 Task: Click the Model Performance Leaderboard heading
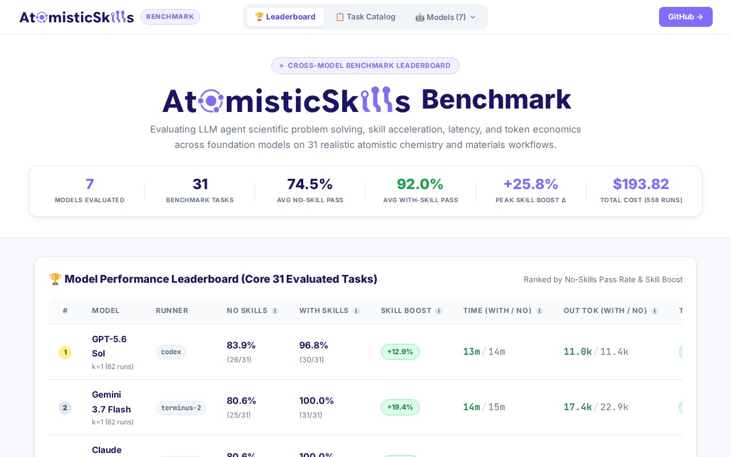click(x=213, y=279)
